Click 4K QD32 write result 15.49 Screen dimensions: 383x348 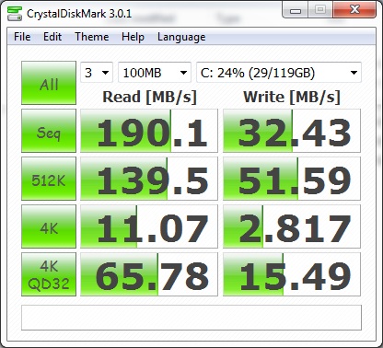click(292, 274)
